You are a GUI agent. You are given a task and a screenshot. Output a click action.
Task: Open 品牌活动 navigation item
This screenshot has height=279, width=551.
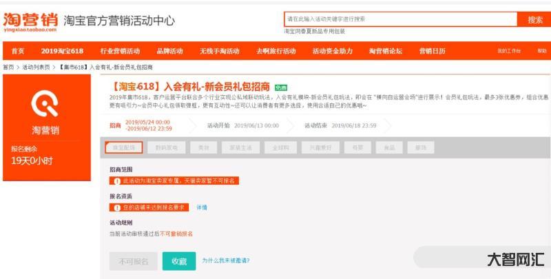[169, 51]
